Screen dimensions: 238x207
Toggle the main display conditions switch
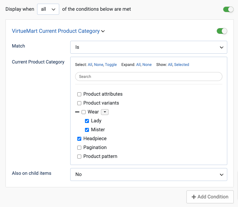228,10
